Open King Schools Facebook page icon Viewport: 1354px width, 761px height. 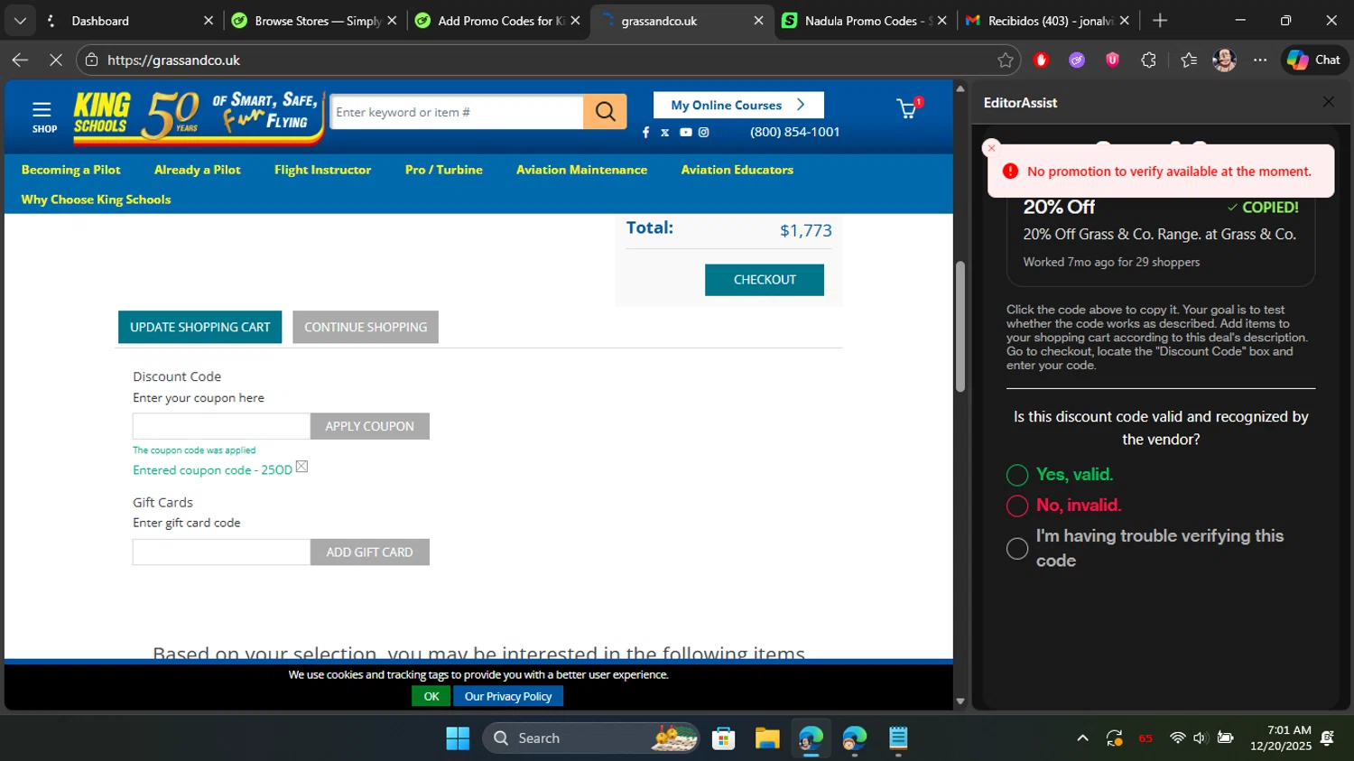coord(645,133)
